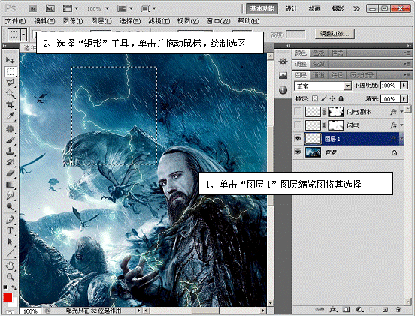Viewport: 415px width, 316px height.
Task: Add a layer style using fx button
Action: coord(333,309)
